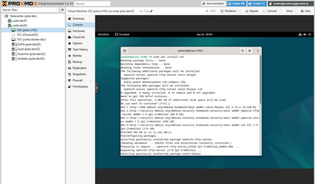This screenshot has width=315, height=184.
Task: Expand the noVNC control panel handle
Action: tap(97, 88)
